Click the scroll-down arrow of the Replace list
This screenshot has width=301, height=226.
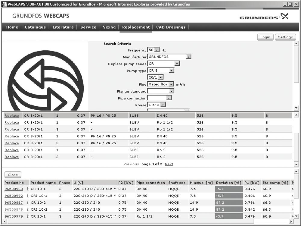296,165
